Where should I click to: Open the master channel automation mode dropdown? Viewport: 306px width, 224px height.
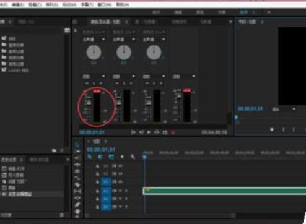pyautogui.click(x=184, y=77)
